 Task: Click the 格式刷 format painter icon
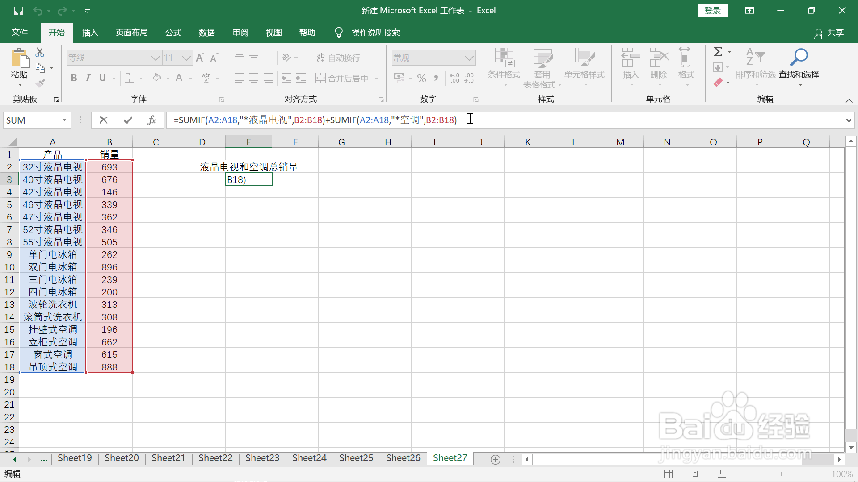(40, 83)
